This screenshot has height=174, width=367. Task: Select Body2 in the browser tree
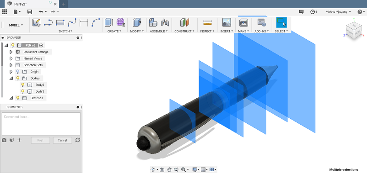click(x=39, y=85)
